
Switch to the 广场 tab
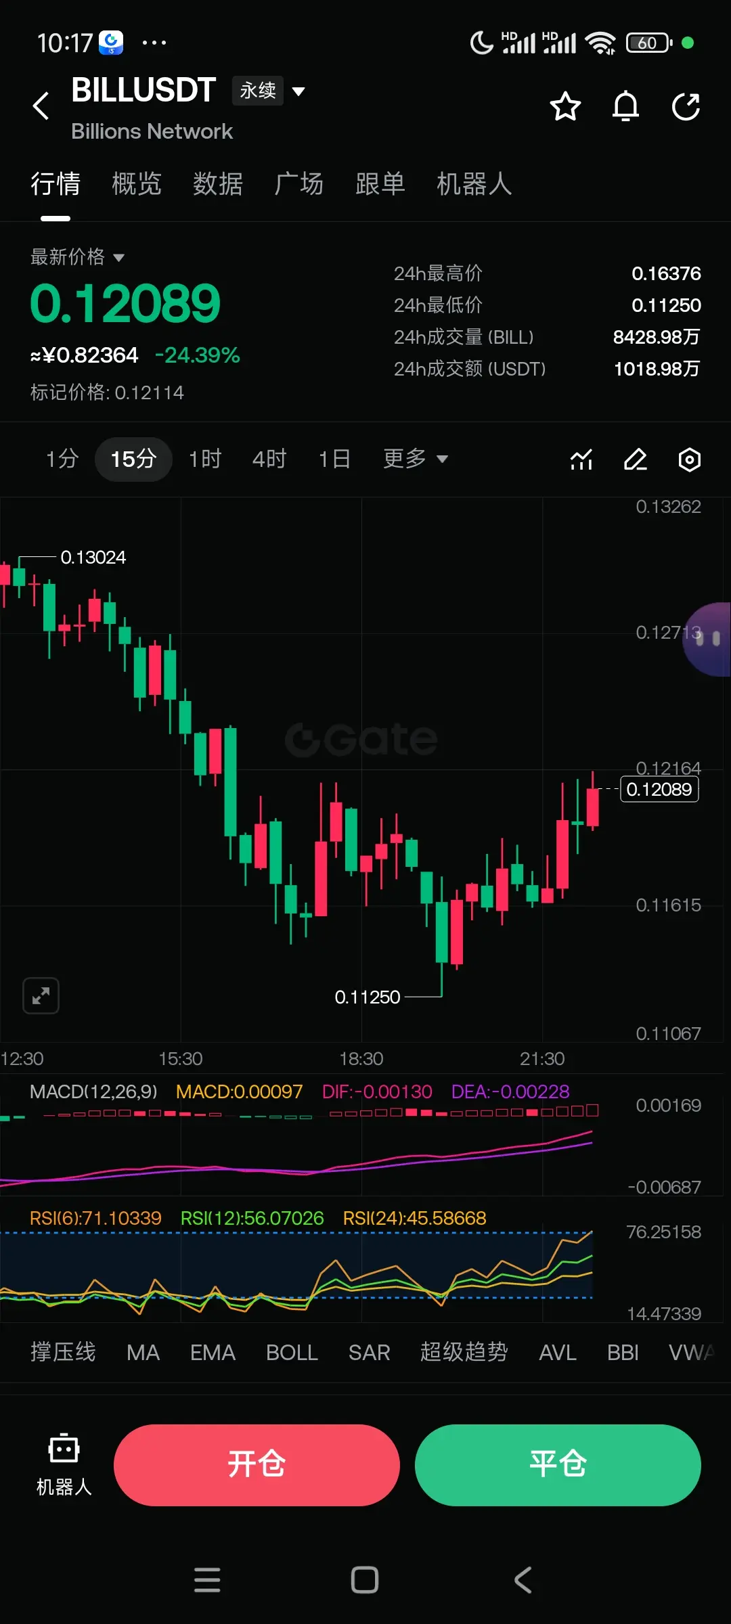click(x=299, y=184)
